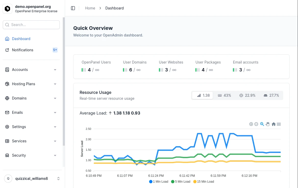298x188 pixels.
Task: Expand the Security menu arrow
Action: coord(55,156)
